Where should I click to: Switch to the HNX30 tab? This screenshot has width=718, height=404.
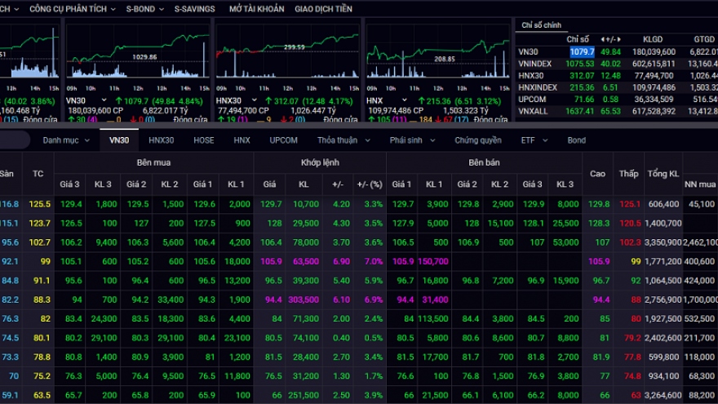pyautogui.click(x=162, y=140)
